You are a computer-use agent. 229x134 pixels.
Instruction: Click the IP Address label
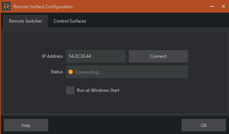pos(52,56)
